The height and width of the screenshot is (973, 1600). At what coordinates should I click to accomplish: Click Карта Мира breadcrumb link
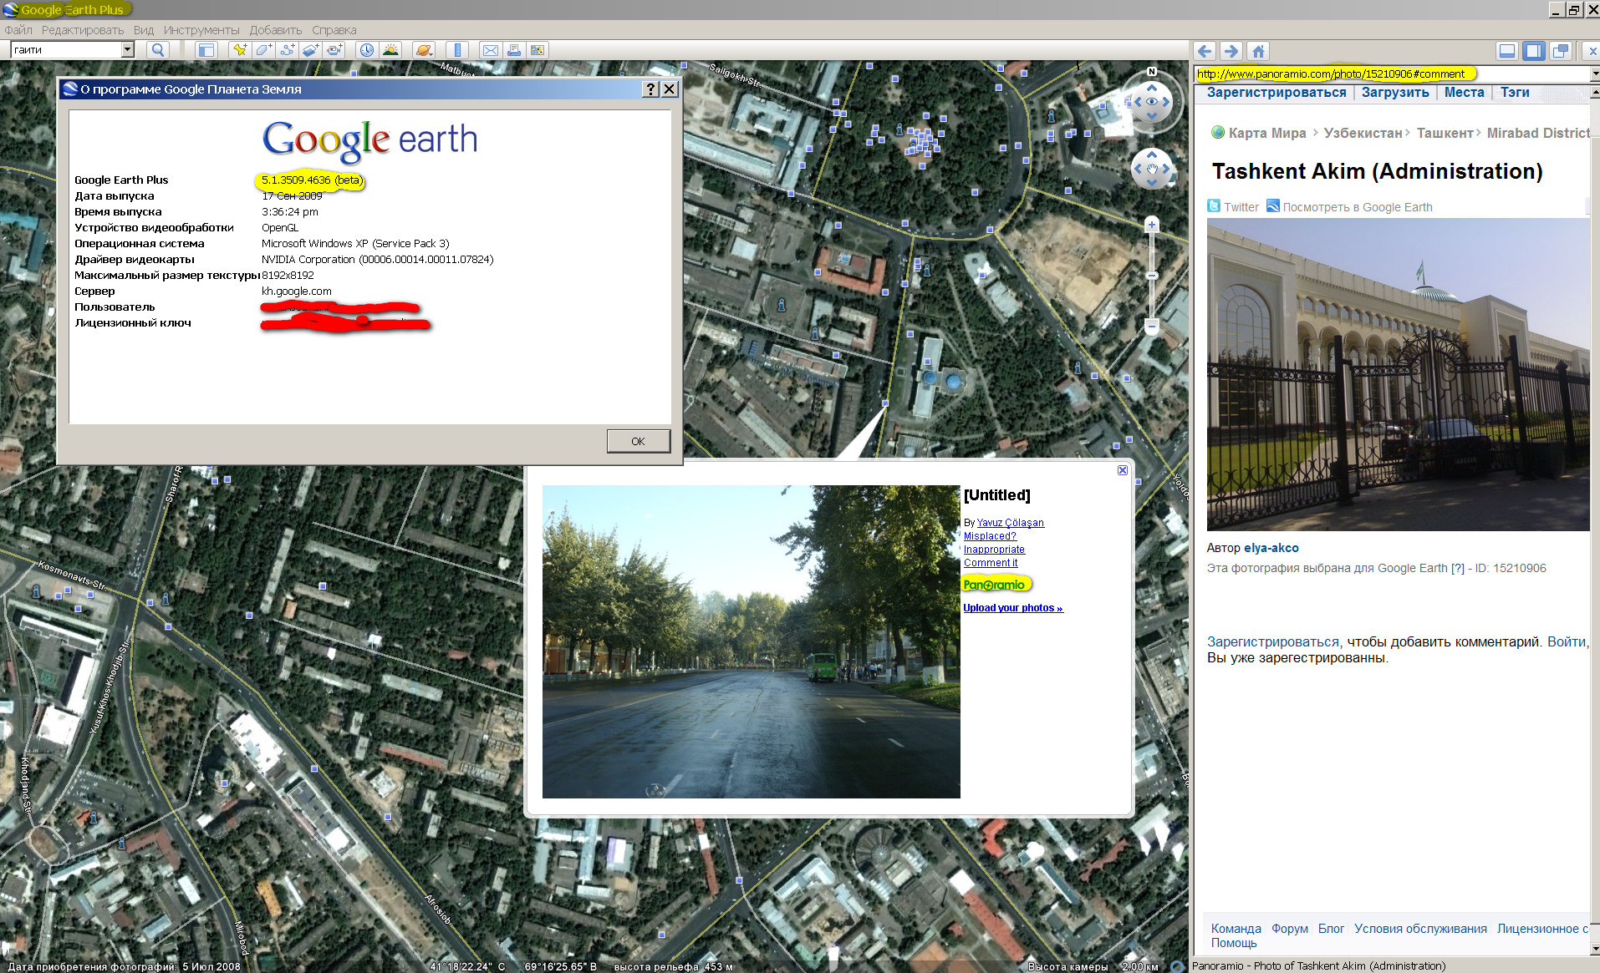pos(1267,133)
